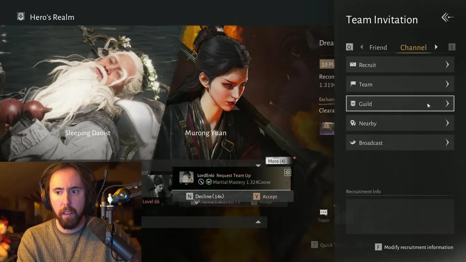Click the back arrow in Team Invitation

447,17
